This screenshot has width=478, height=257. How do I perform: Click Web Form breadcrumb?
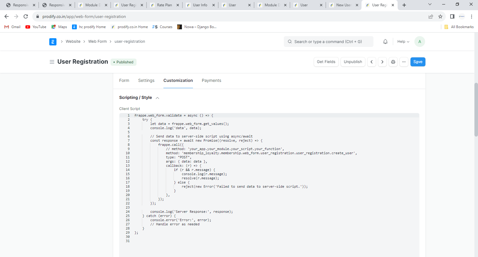click(x=97, y=42)
